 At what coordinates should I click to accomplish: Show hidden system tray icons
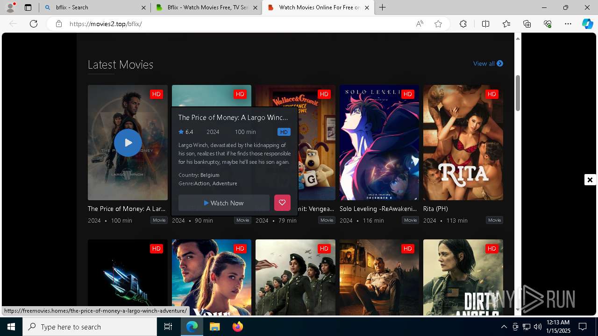pos(504,327)
